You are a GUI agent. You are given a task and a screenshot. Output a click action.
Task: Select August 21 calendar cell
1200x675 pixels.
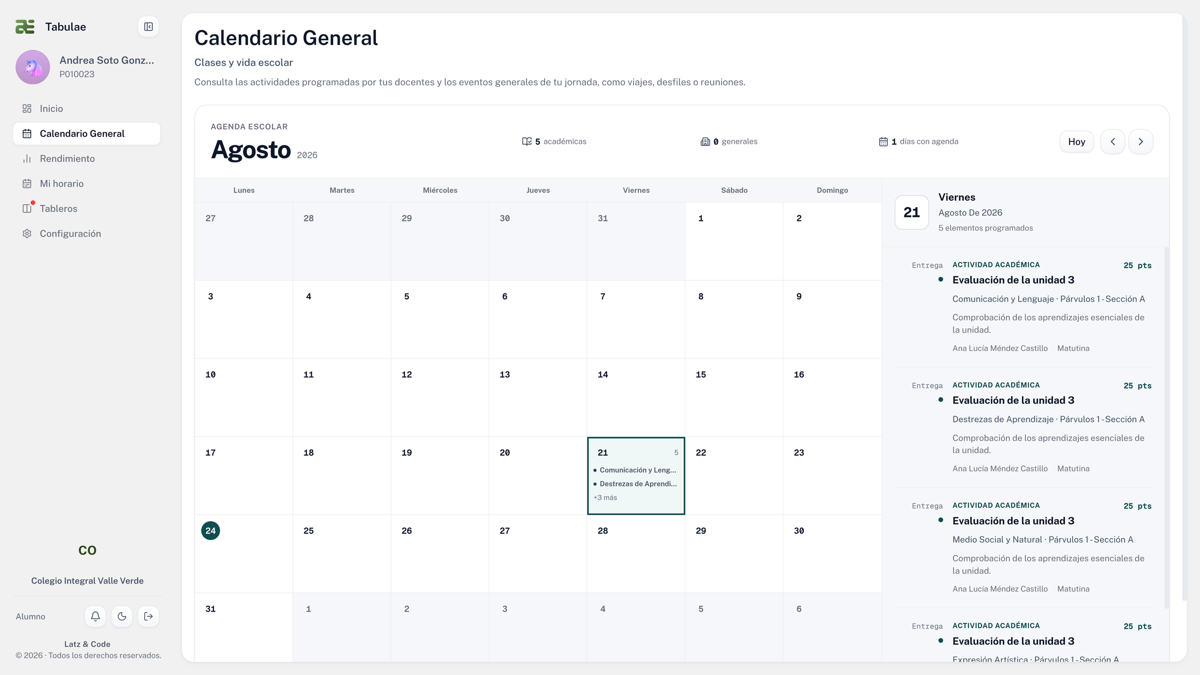pos(636,476)
